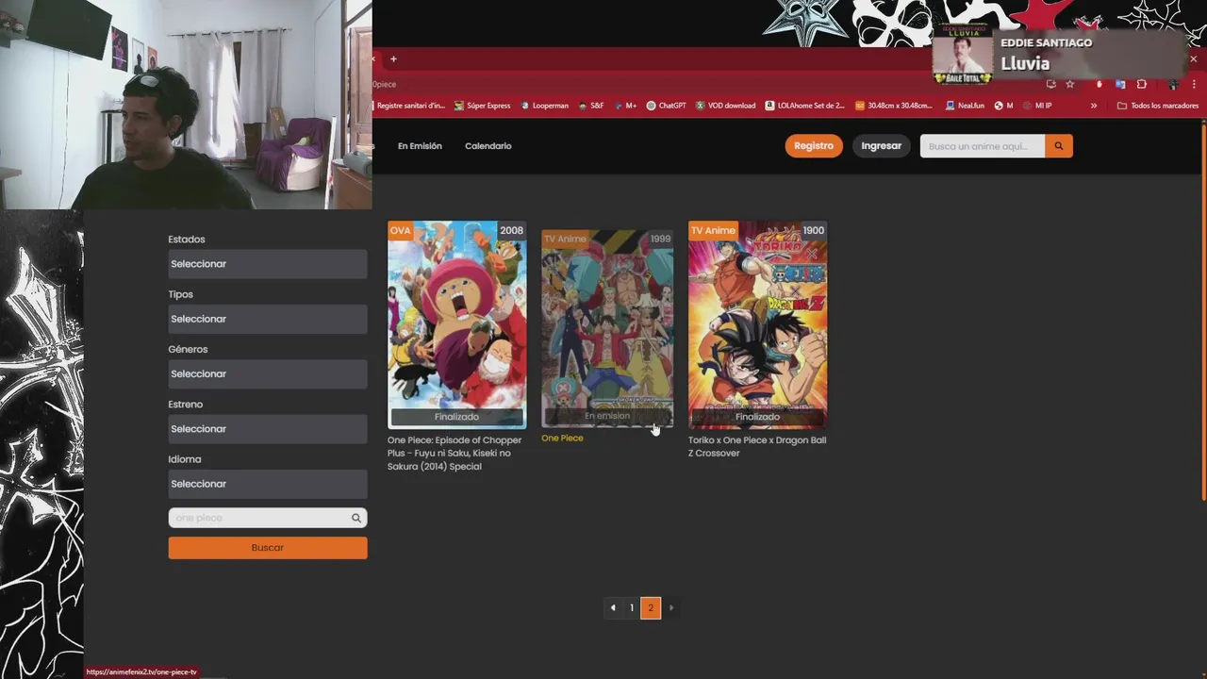Open the Neal.fun bookmark
Viewport: 1207px width, 679px height.
coord(964,106)
